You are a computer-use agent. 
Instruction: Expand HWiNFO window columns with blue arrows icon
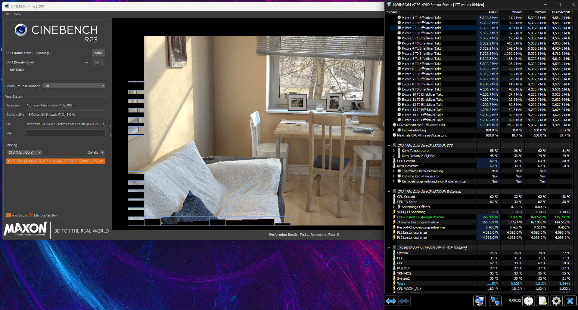[x=391, y=301]
